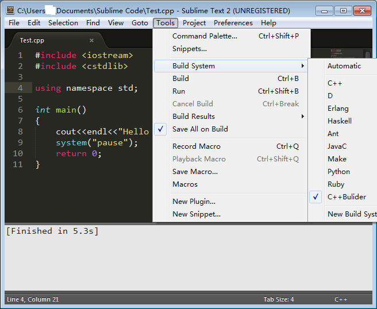Screen dimensions: 377x309
Task: Open Tab Size: 4 selector in status bar
Action: (279, 299)
